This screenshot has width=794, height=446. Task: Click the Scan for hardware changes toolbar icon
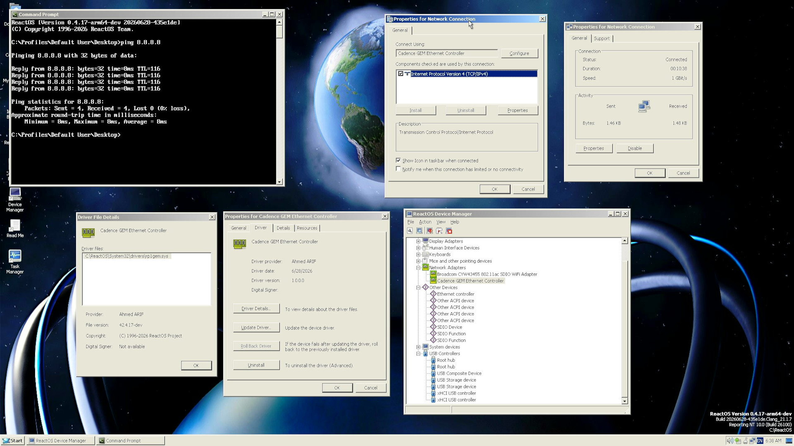(x=419, y=231)
